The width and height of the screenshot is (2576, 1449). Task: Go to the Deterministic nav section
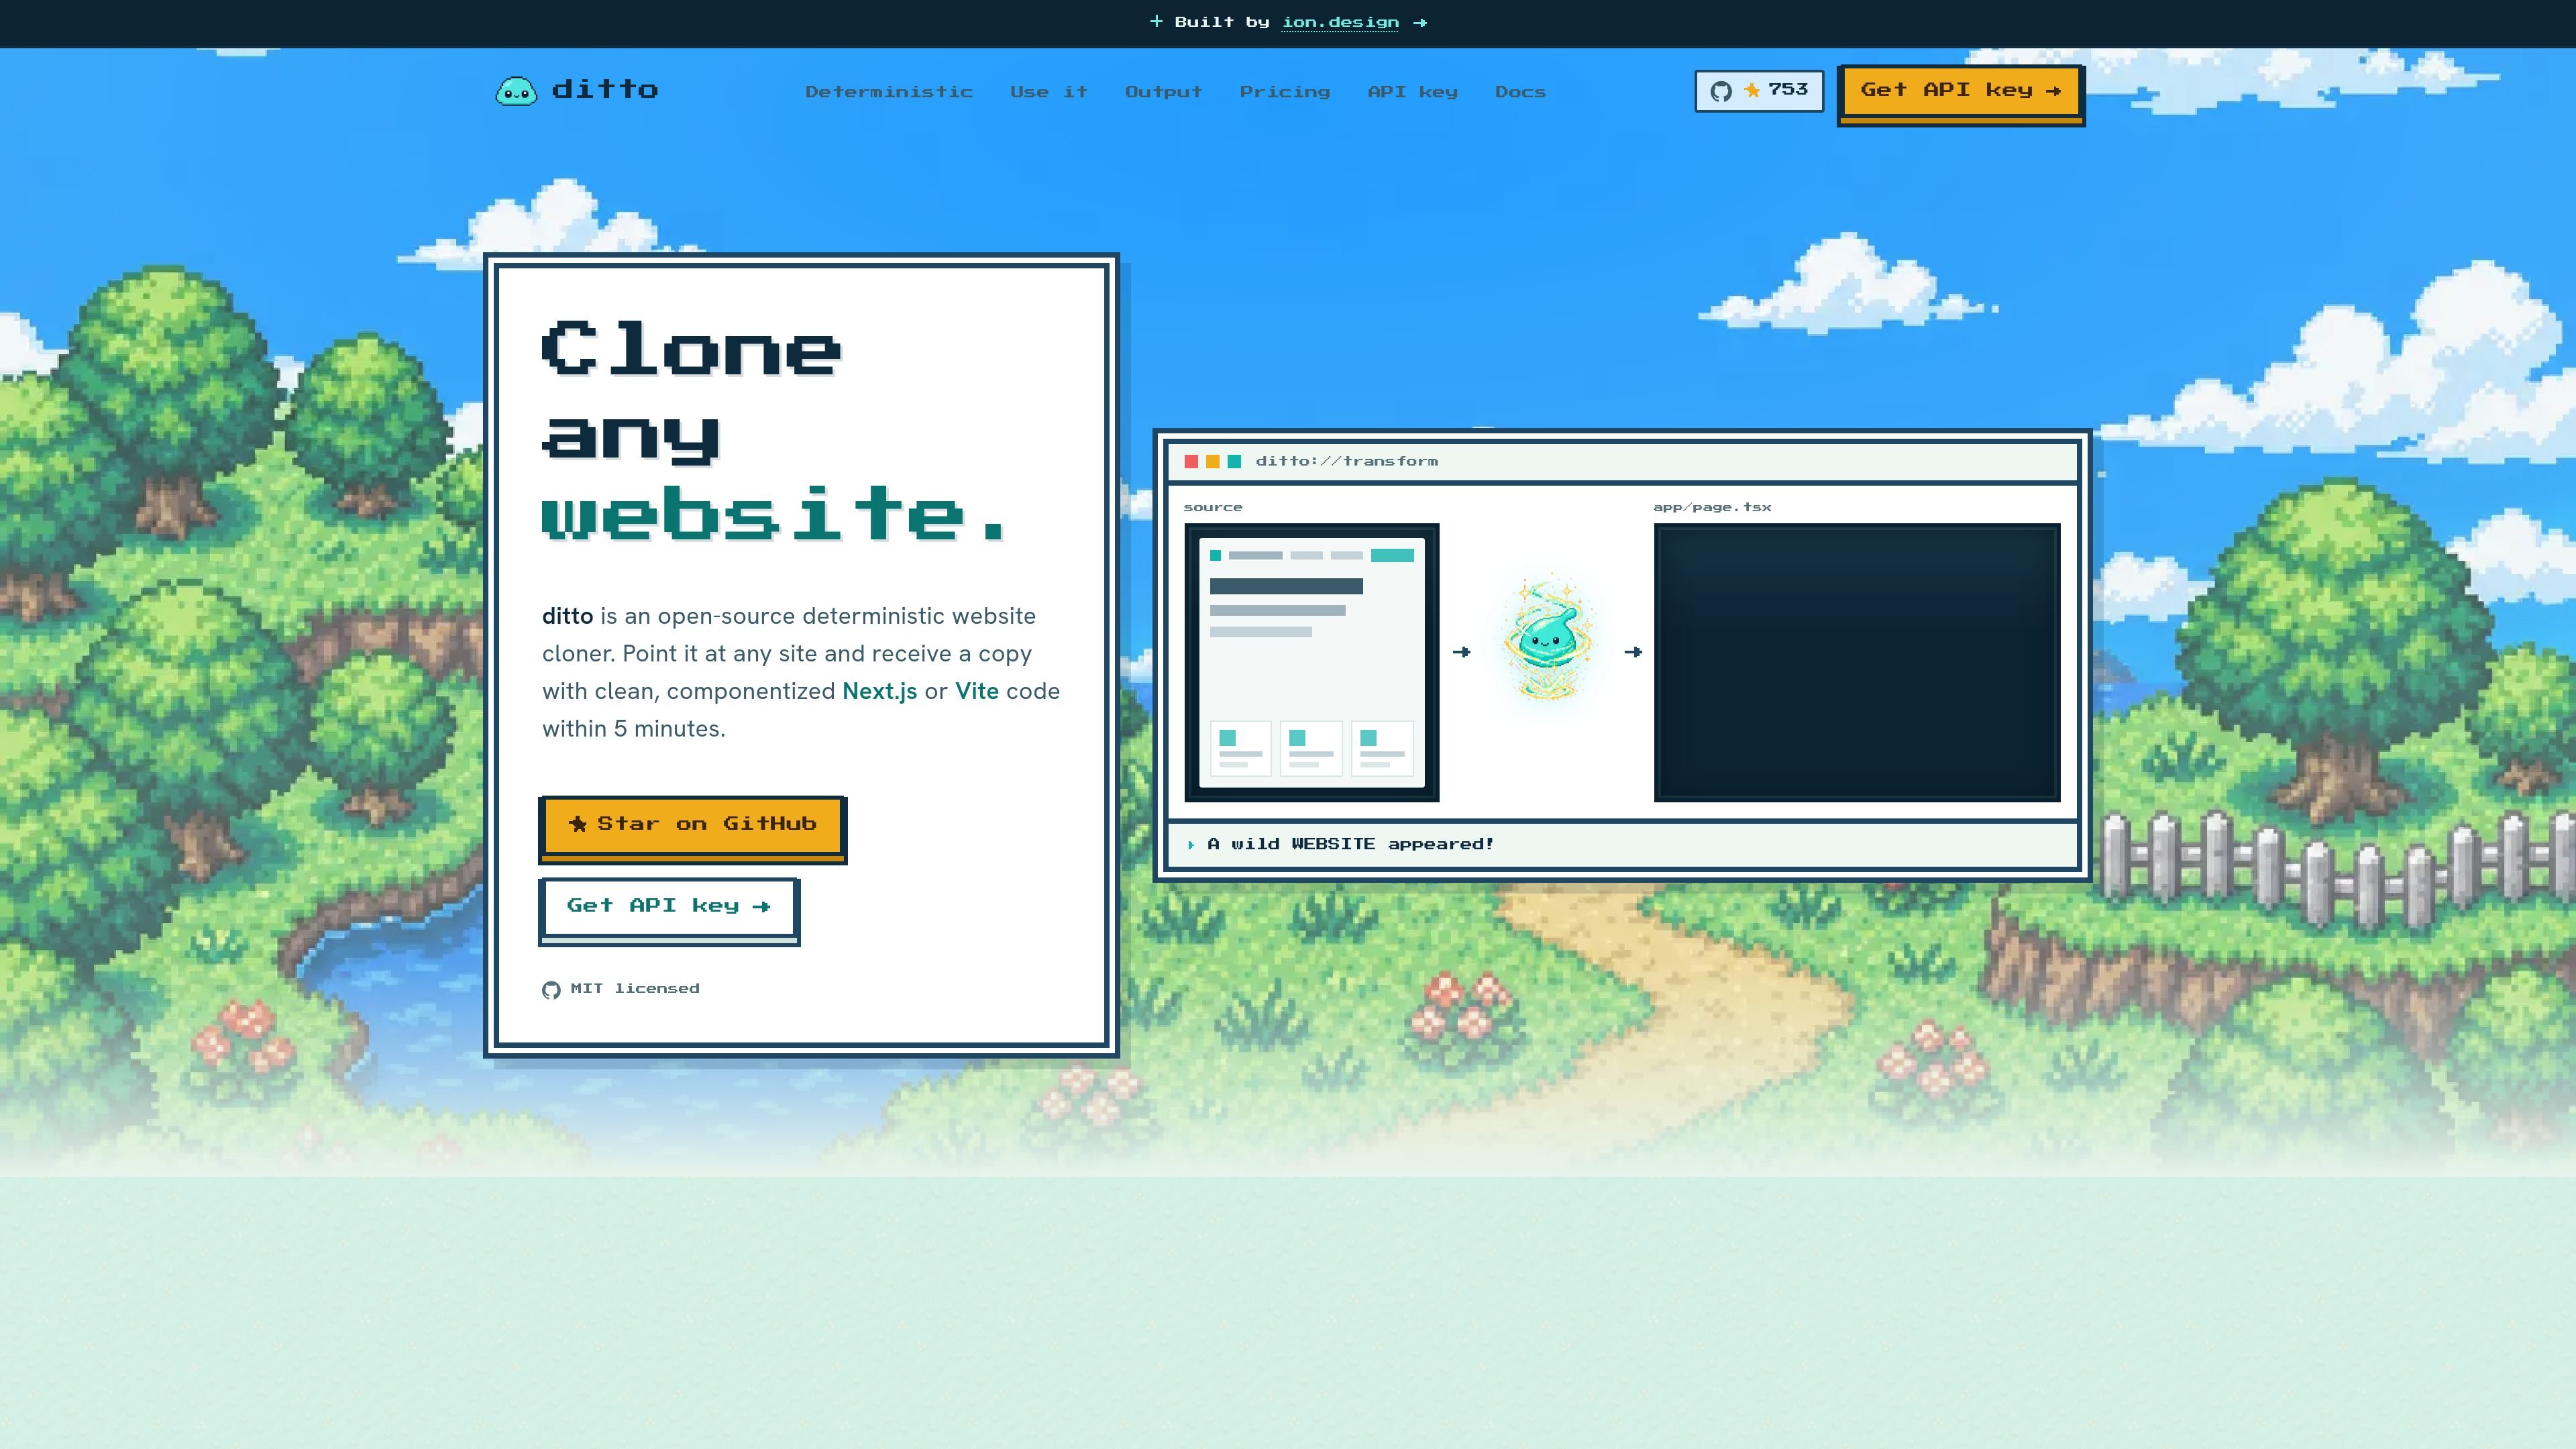[889, 92]
